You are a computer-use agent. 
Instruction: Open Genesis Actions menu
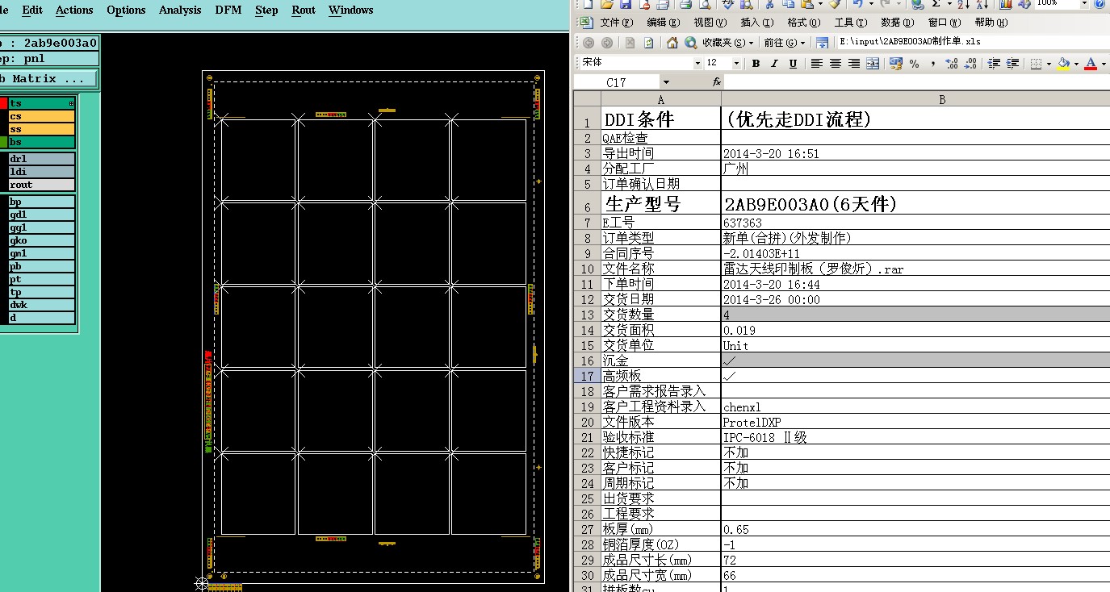pos(74,10)
